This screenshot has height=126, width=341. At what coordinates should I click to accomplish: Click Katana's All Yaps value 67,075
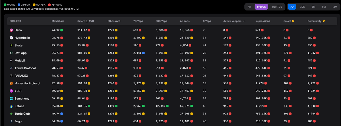(185, 106)
